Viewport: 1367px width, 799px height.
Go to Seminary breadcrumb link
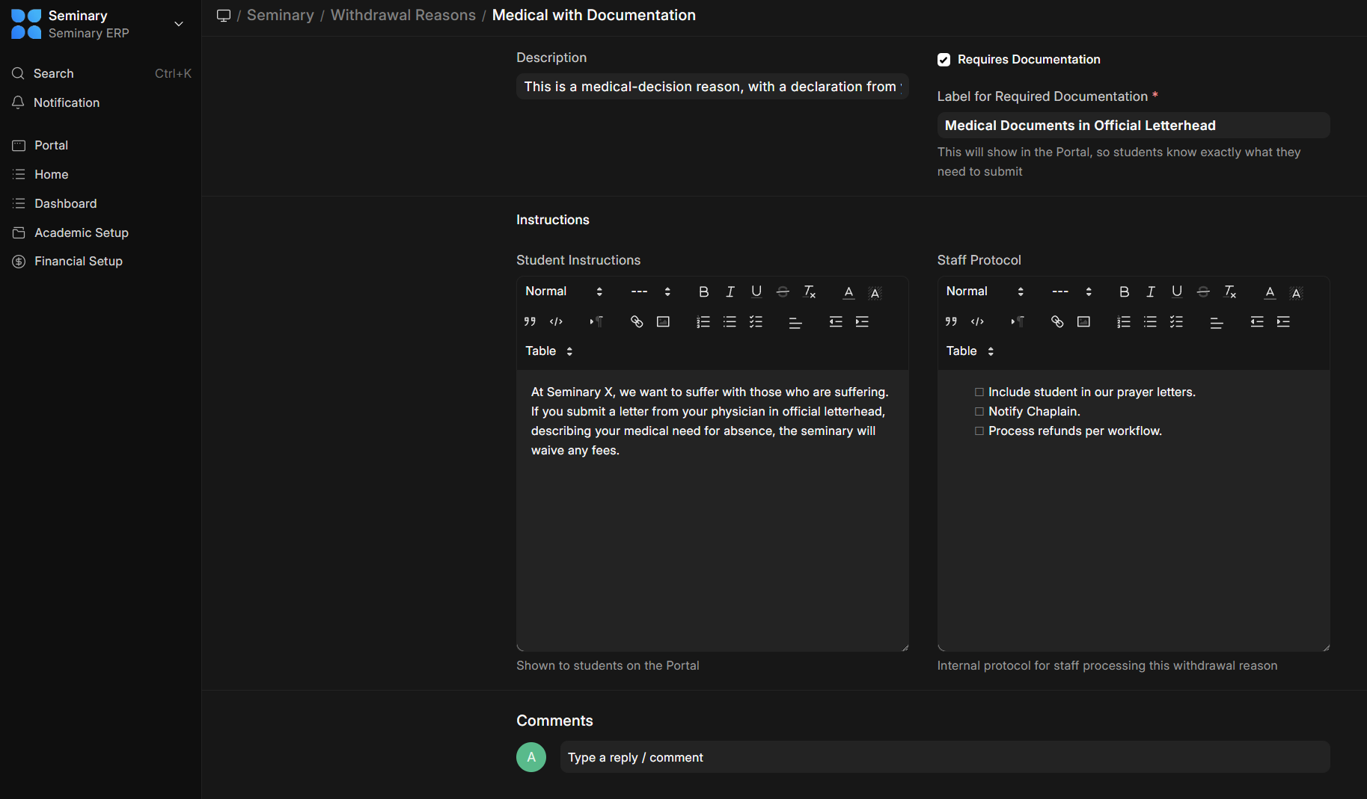pyautogui.click(x=281, y=15)
